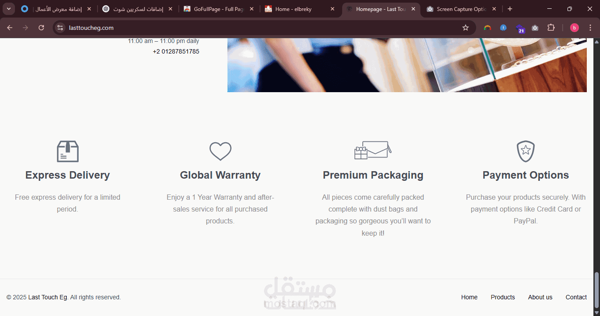Image resolution: width=600 pixels, height=316 pixels.
Task: Click the camera screenshot extension icon
Action: tap(535, 28)
